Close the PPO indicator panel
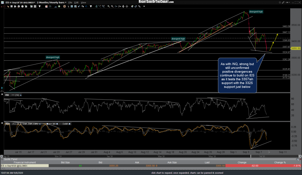302x175 pixels. 2,123
